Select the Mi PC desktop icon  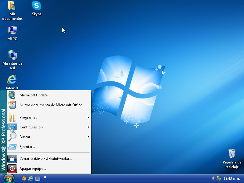coord(12,33)
